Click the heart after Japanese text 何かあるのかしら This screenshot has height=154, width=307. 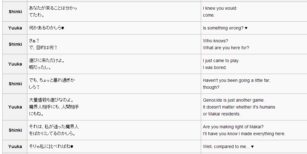pos(63,28)
